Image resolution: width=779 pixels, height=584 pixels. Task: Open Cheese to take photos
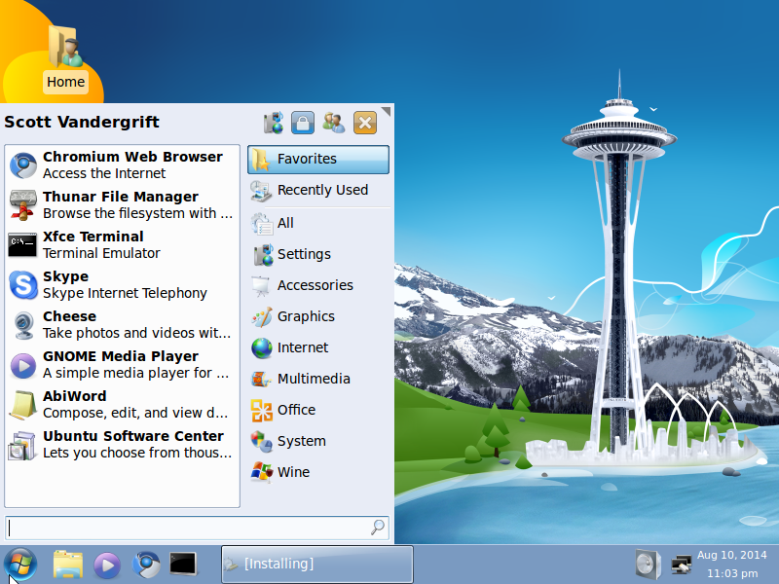[117, 323]
